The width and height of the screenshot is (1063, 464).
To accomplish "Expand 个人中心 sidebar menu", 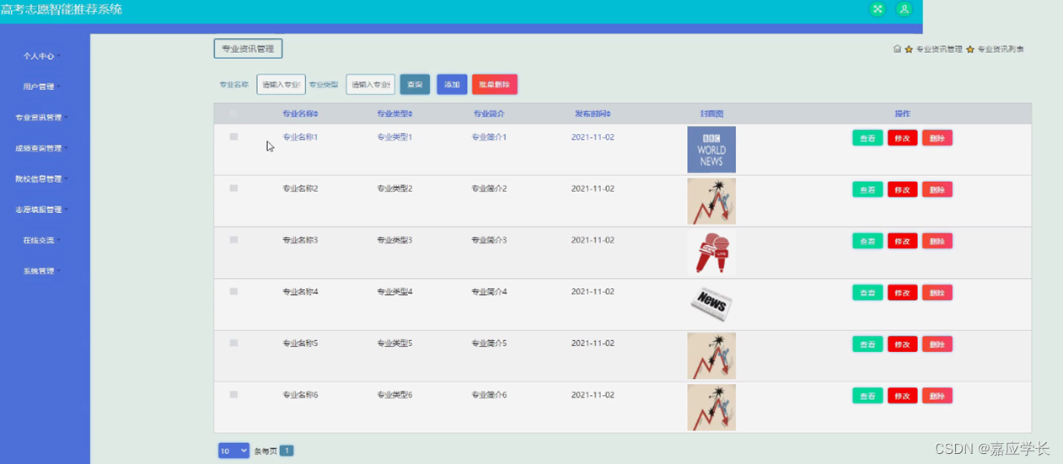I will [x=42, y=56].
